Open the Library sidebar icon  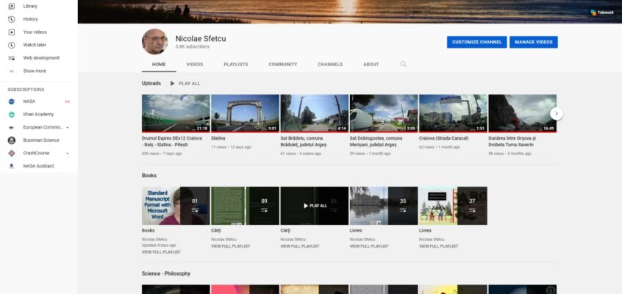pyautogui.click(x=12, y=7)
